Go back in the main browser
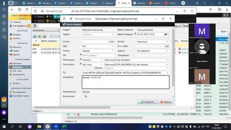This screenshot has height=130, width=231. [x=12, y=10]
